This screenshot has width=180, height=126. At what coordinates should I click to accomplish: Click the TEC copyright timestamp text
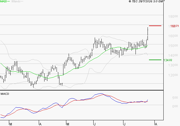click(147, 1)
